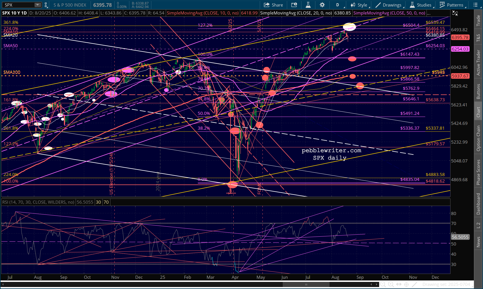Switch to the Option Chain side tab

click(478, 138)
